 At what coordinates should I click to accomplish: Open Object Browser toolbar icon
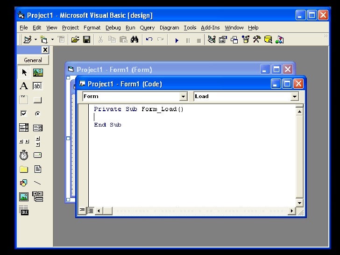coord(246,40)
